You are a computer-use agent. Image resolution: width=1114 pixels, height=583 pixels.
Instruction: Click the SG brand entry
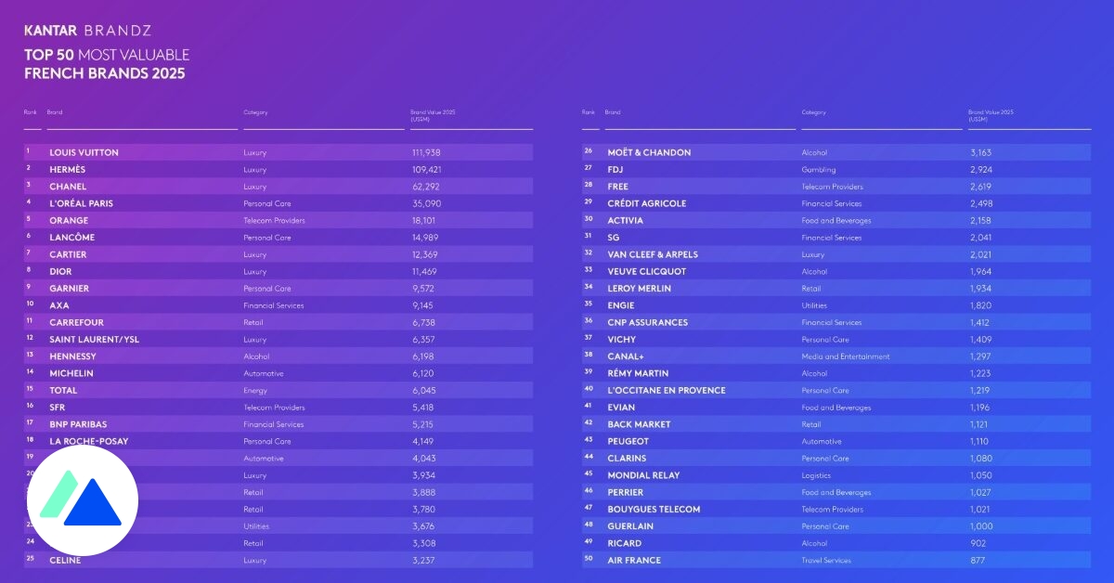(613, 238)
